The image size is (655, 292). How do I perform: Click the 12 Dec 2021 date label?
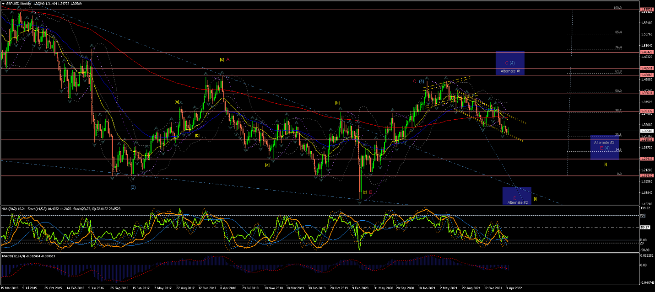pos(493,289)
